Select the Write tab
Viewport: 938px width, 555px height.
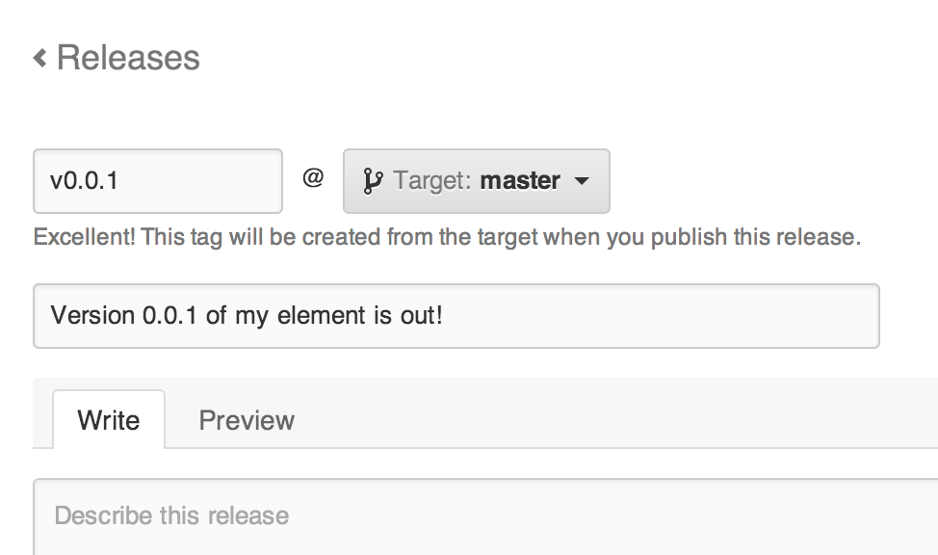pyautogui.click(x=109, y=419)
